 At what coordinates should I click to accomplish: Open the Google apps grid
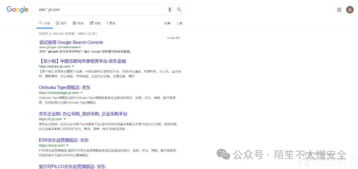tap(339, 10)
